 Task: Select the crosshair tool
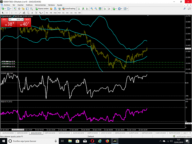click(x=7, y=13)
